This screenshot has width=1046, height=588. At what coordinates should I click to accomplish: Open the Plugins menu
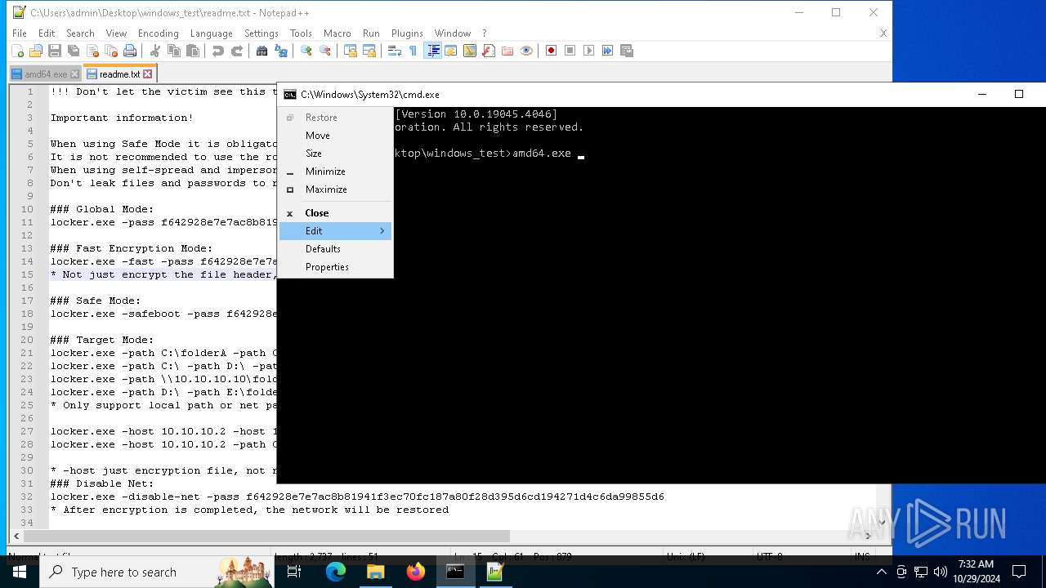point(407,33)
